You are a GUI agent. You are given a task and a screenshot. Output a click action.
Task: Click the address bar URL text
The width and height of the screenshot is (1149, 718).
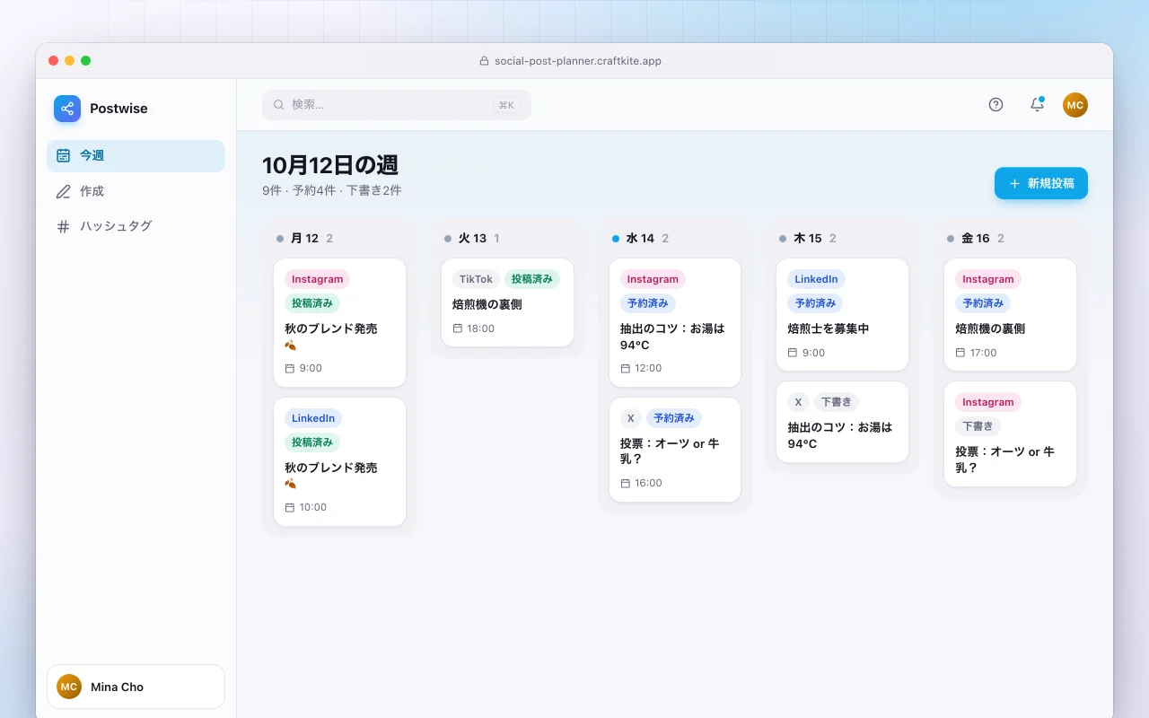pyautogui.click(x=578, y=61)
